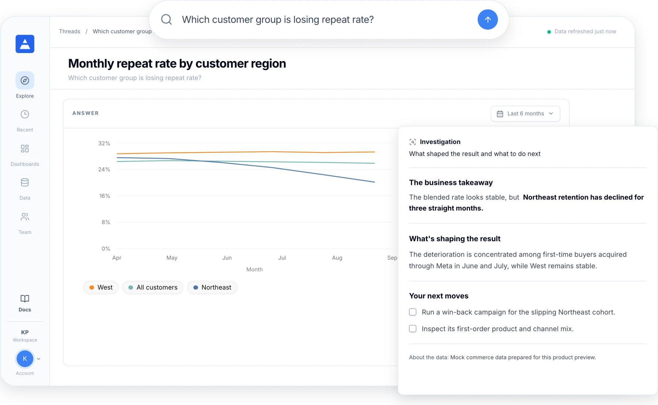Toggle the All customers legend series
The width and height of the screenshot is (658, 405).
click(x=153, y=287)
